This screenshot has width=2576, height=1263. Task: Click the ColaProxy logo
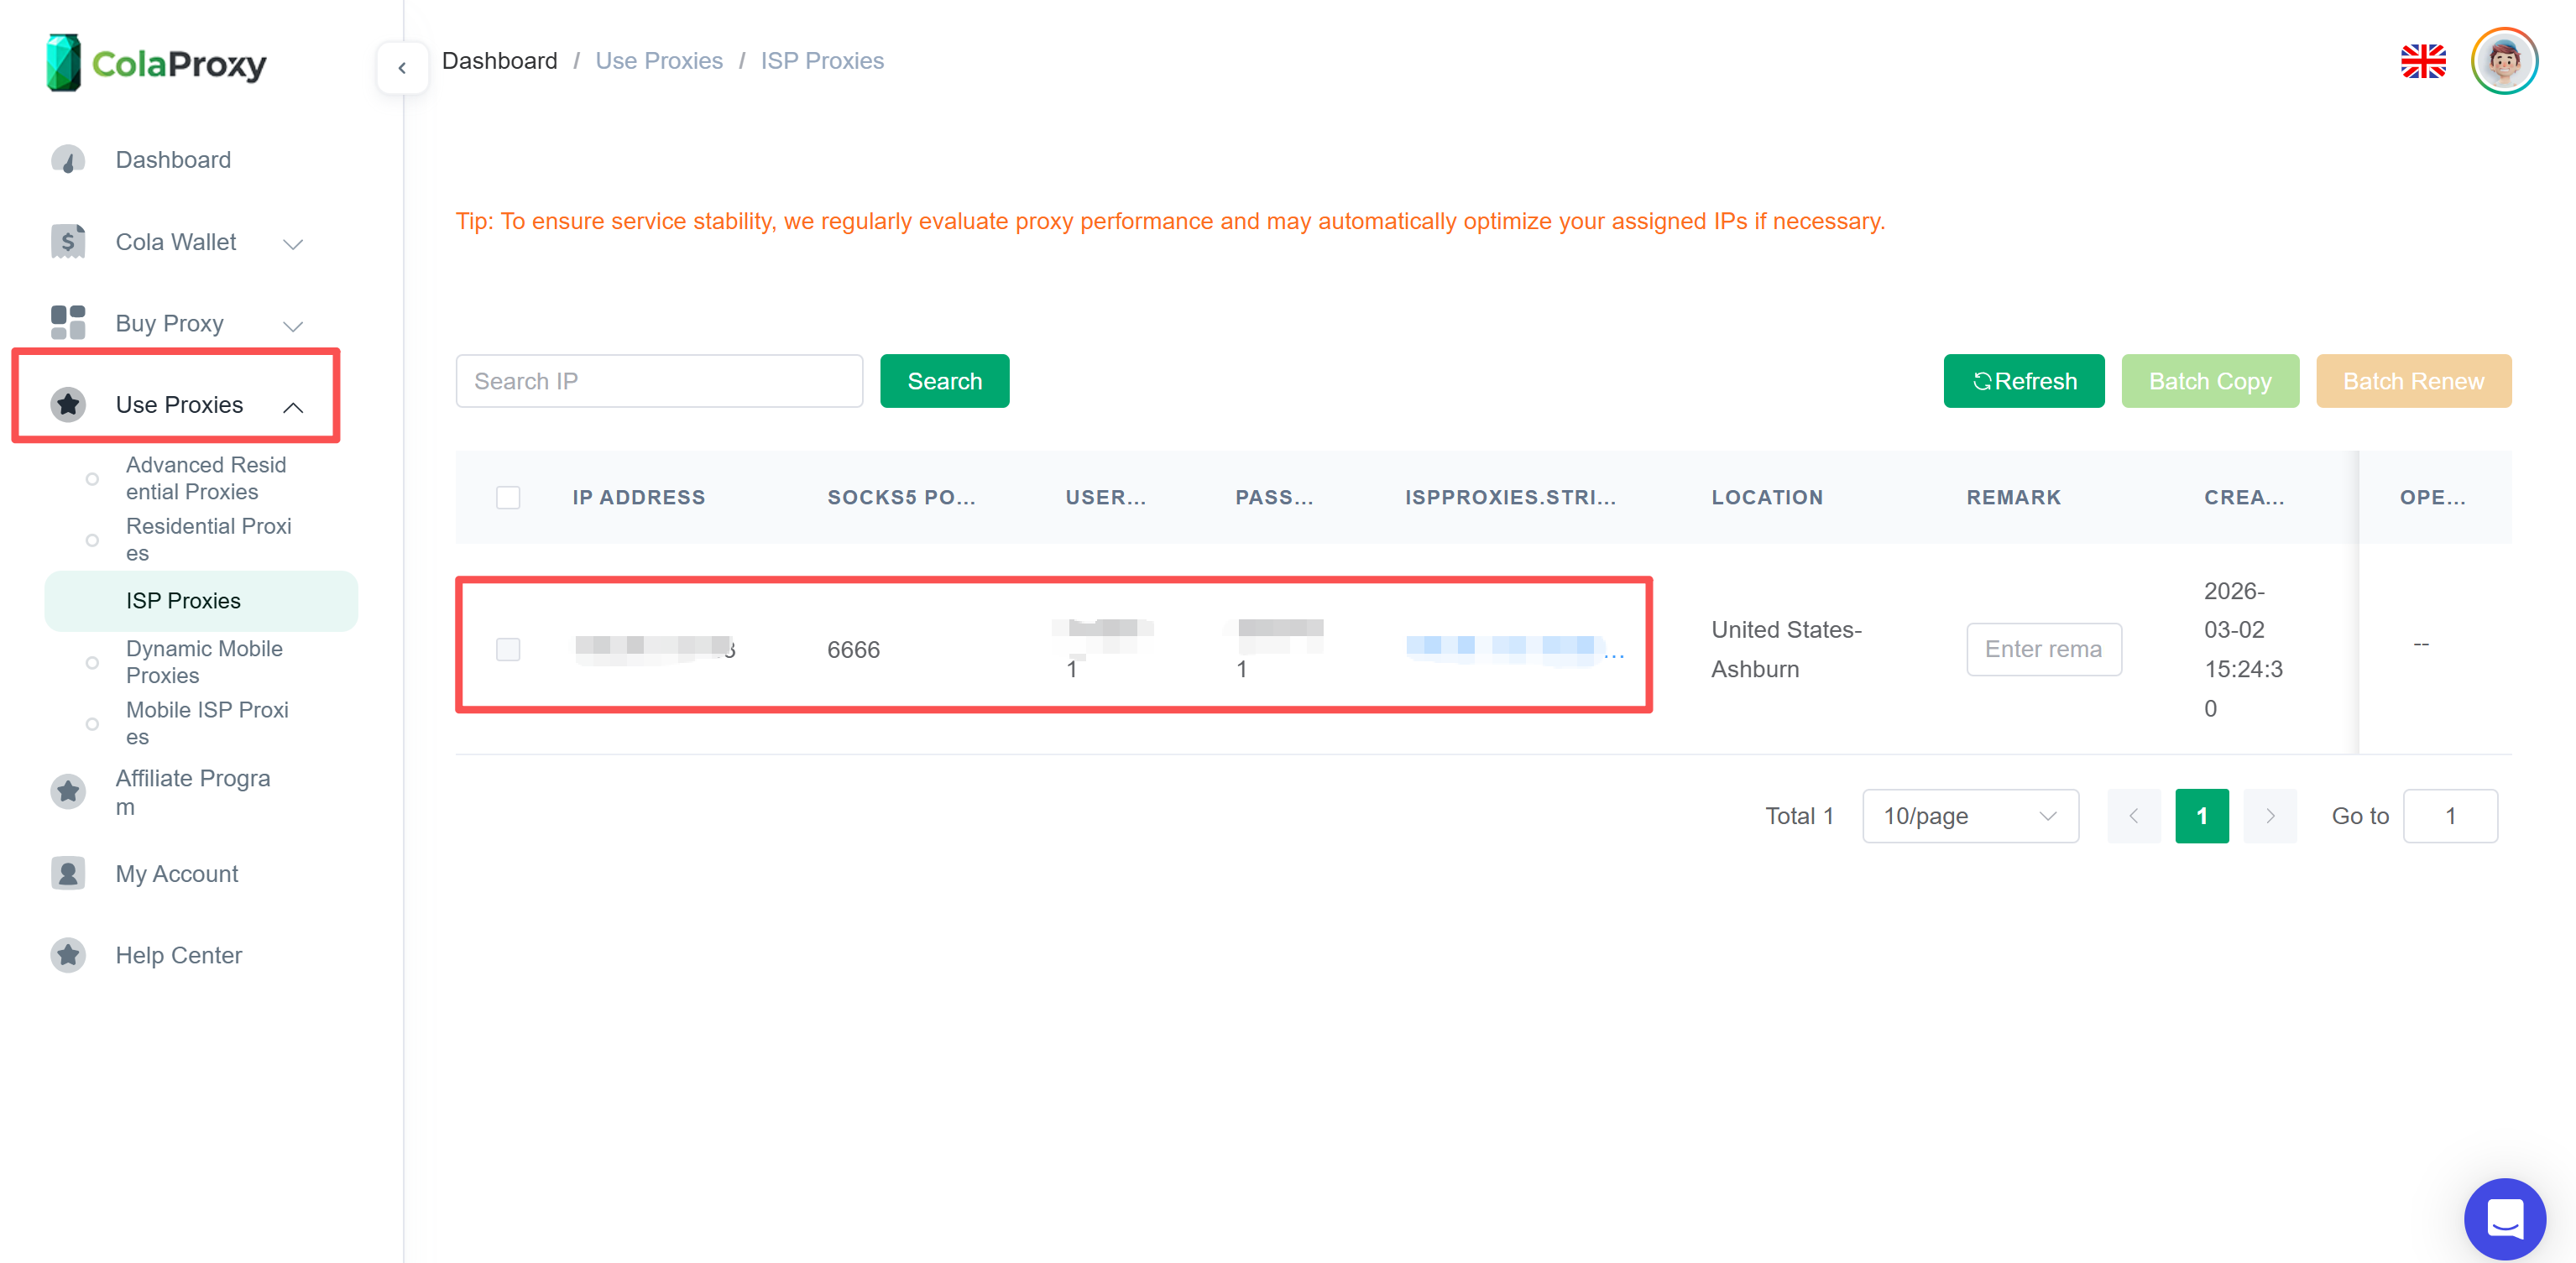(157, 63)
